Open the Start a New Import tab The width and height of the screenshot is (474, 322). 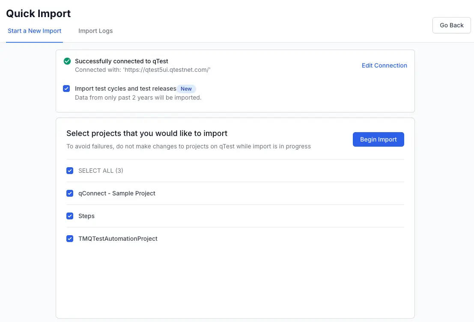(x=35, y=31)
